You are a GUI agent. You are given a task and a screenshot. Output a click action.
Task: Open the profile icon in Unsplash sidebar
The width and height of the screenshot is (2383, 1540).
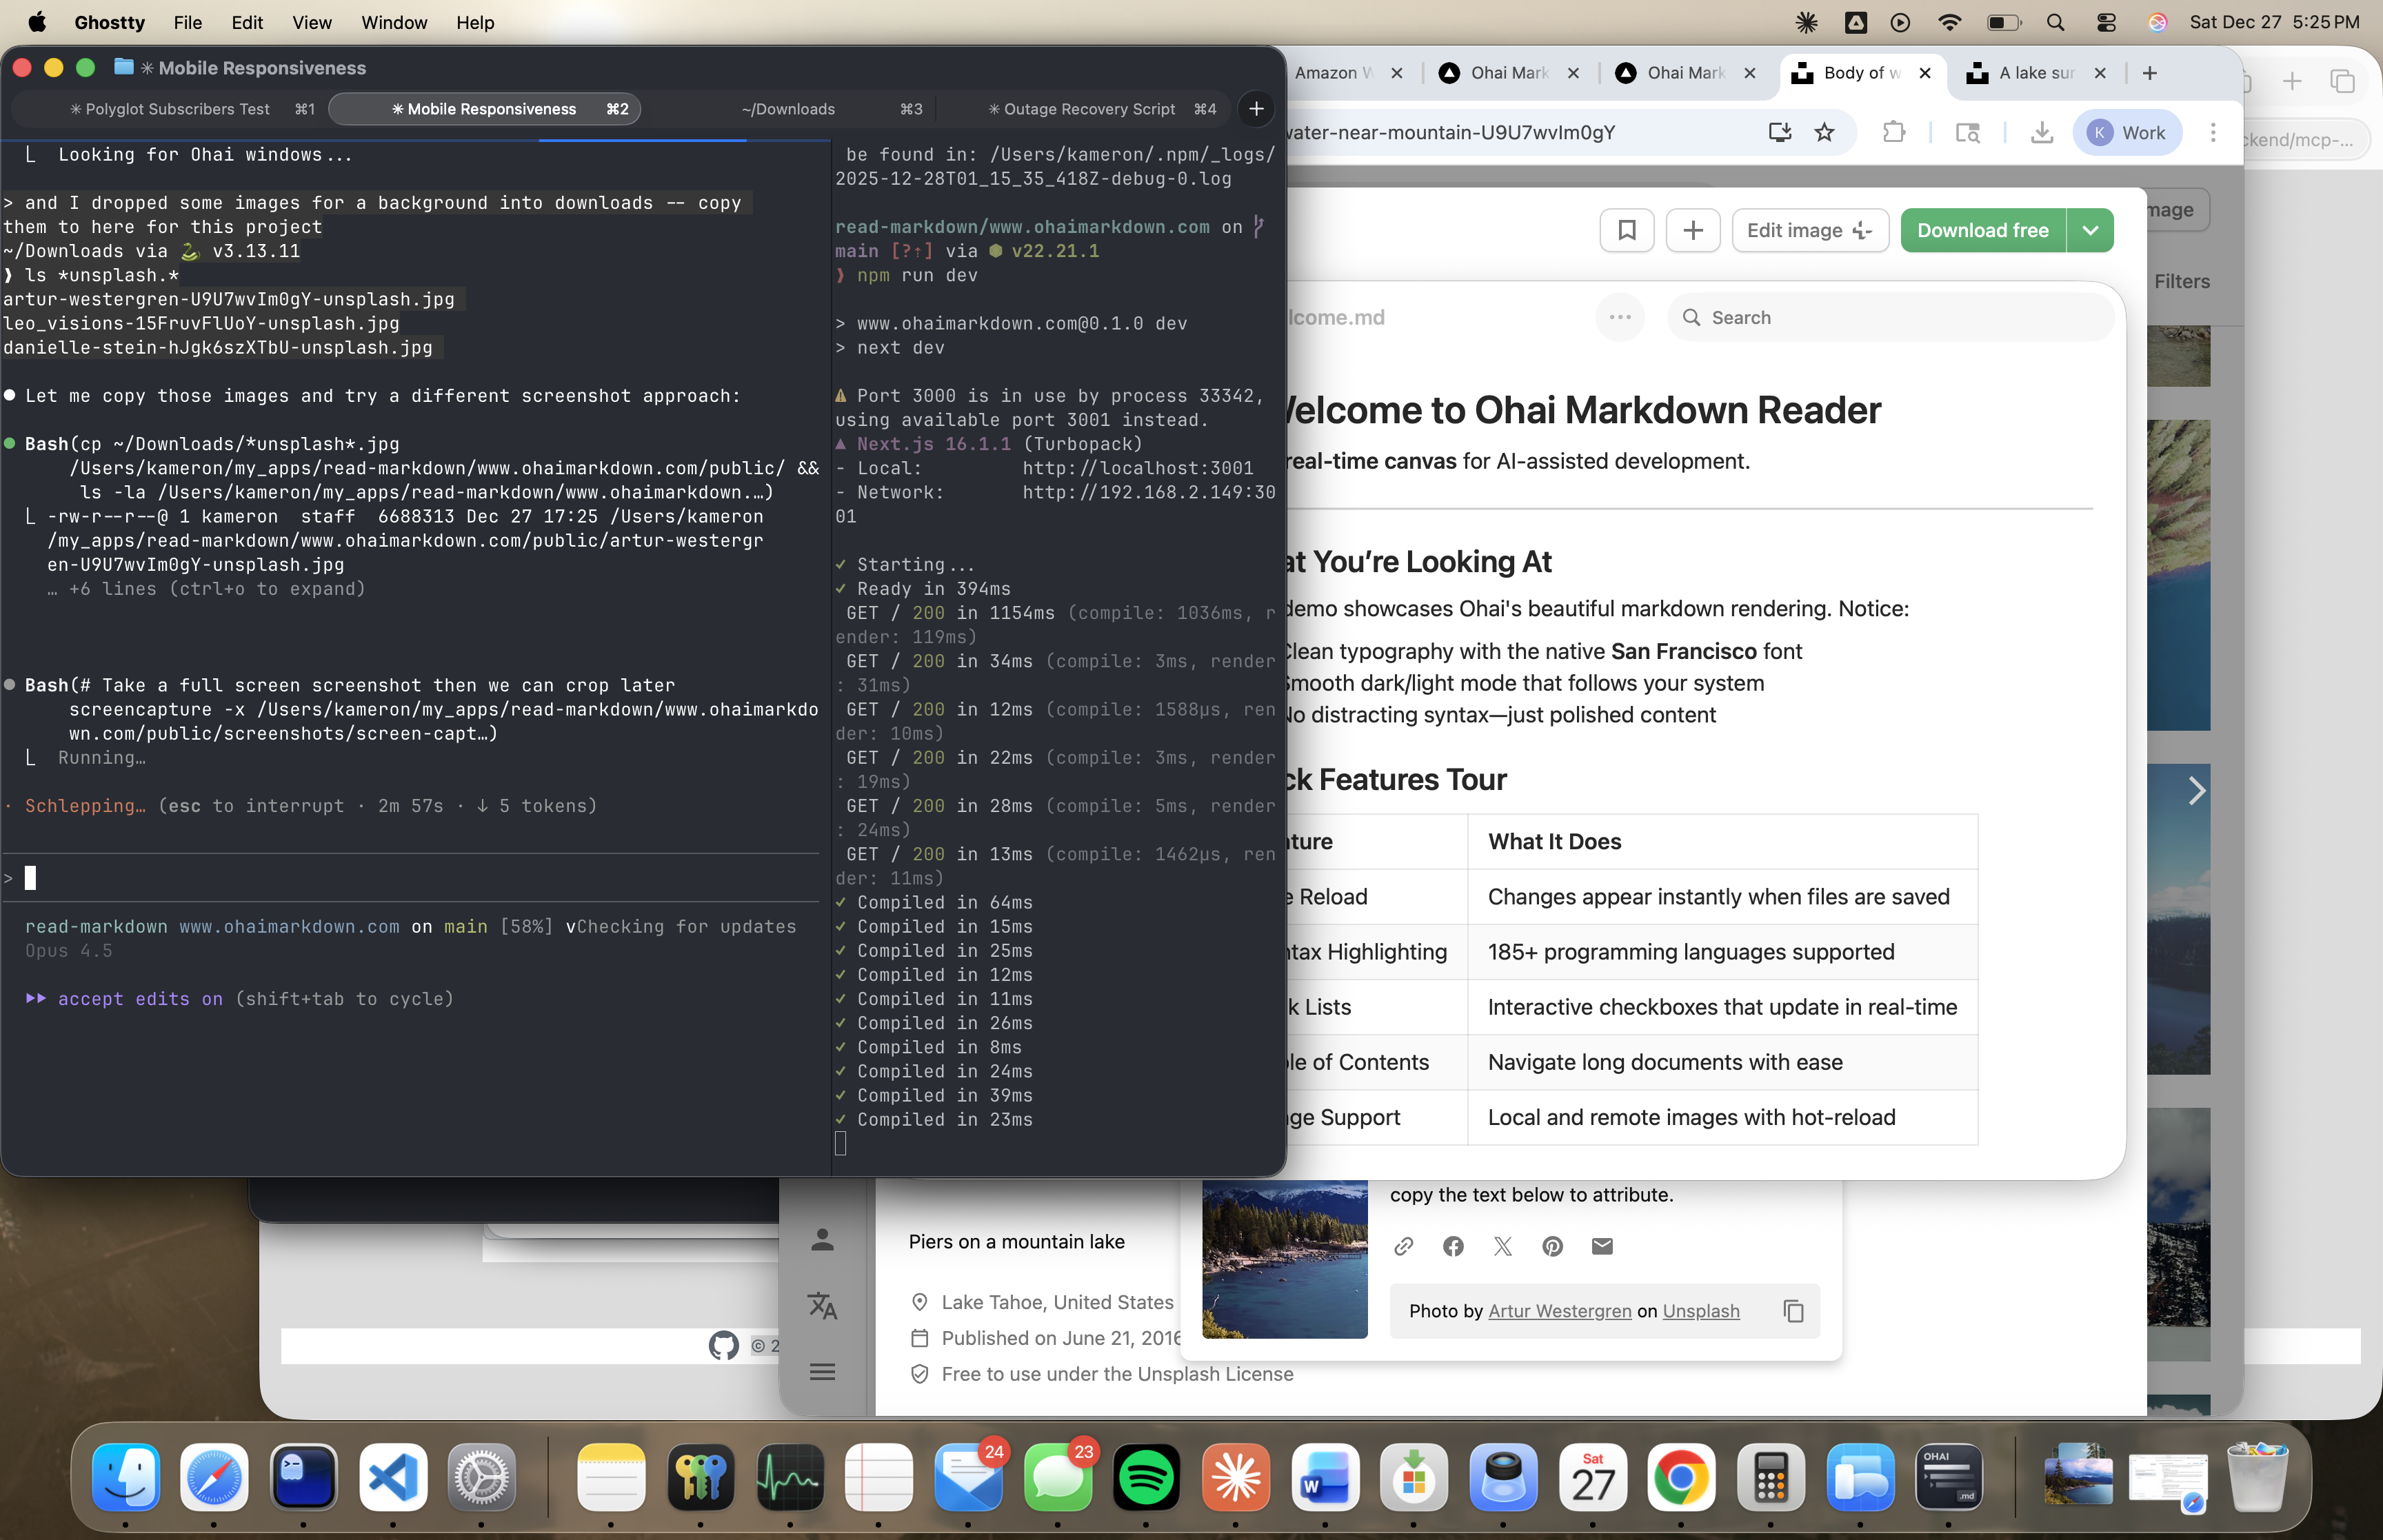[x=822, y=1240]
